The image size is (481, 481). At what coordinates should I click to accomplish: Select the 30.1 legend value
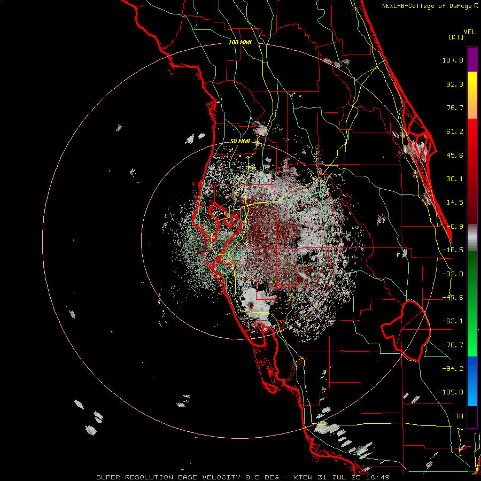click(455, 179)
